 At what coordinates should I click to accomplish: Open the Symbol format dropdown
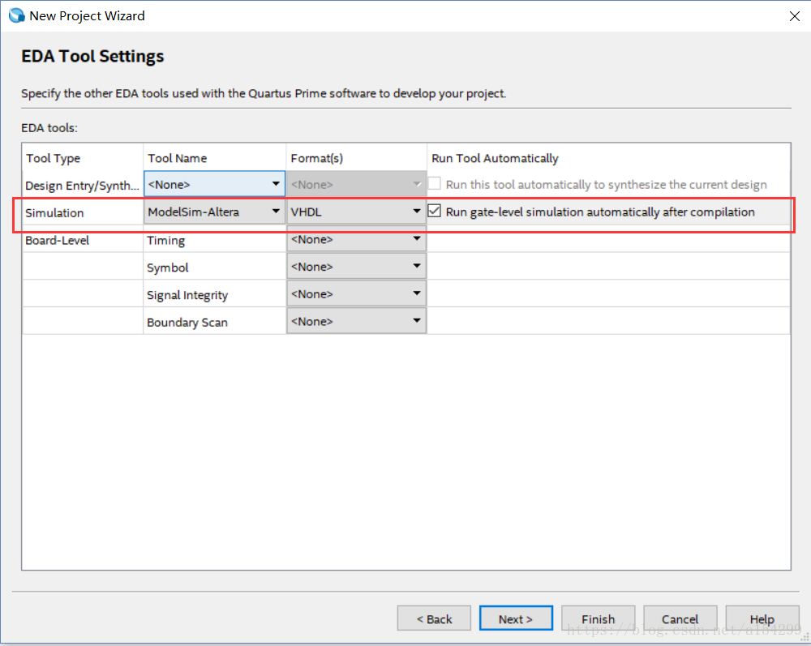point(356,266)
